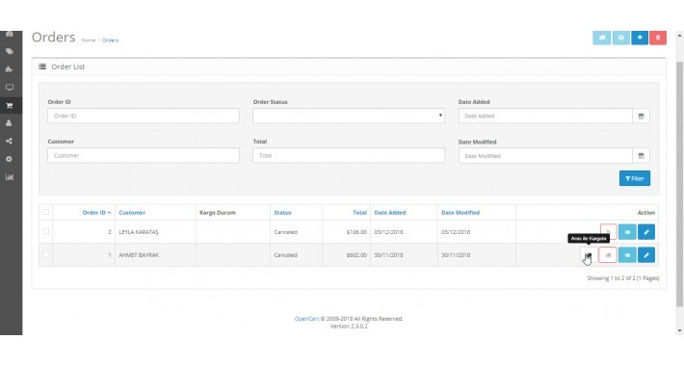Viewport: 684px width, 366px height.
Task: Click the blue Filter button
Action: coord(635,178)
